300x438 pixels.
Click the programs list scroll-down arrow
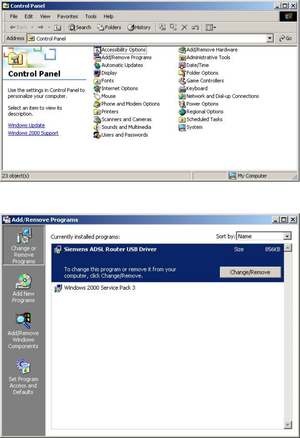point(288,425)
